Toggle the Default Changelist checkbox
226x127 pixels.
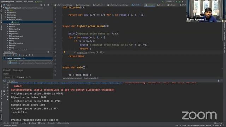tap(6, 58)
